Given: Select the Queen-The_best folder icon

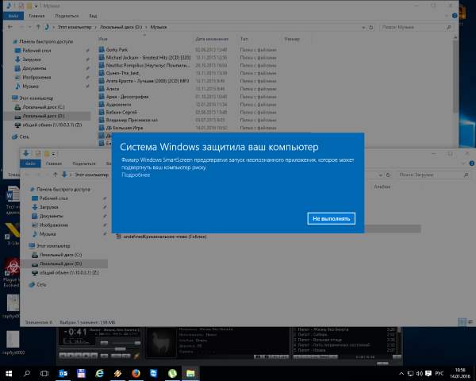Looking at the screenshot, I should (102, 73).
